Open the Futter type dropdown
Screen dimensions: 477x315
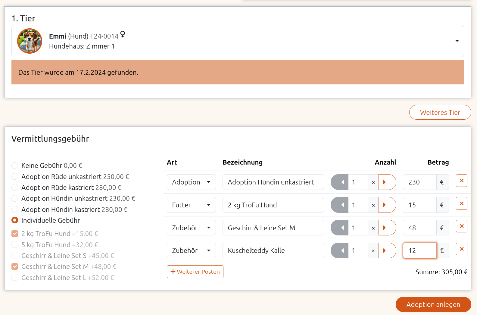[191, 205]
